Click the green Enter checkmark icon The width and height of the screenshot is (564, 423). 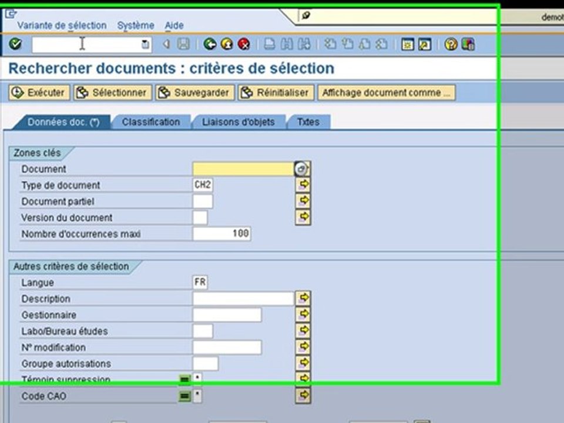click(15, 44)
